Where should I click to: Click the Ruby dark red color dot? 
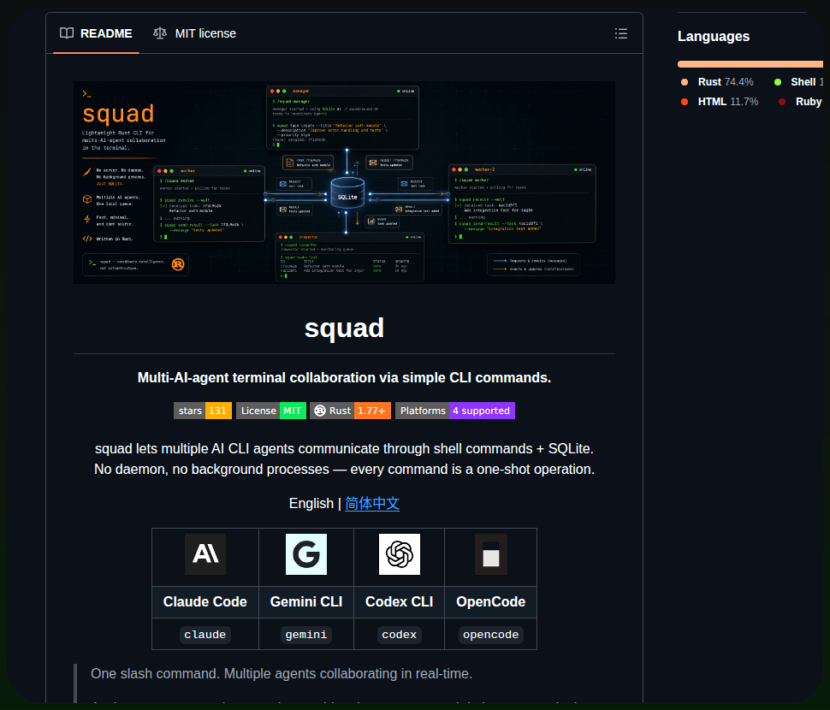coord(782,102)
